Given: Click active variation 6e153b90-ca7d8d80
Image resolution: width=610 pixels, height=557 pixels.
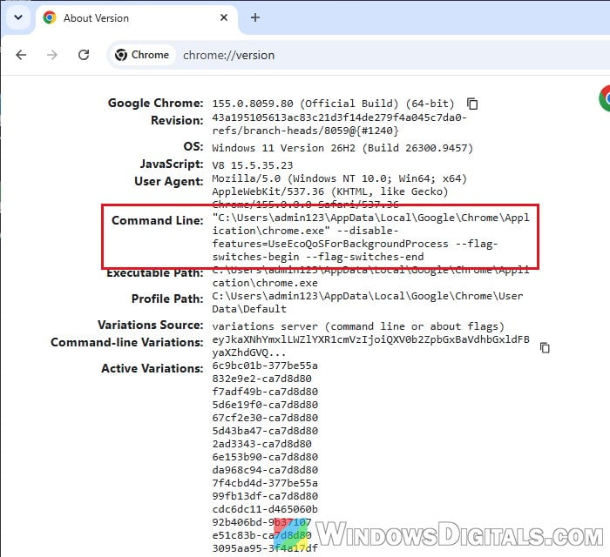Looking at the screenshot, I should tap(265, 457).
